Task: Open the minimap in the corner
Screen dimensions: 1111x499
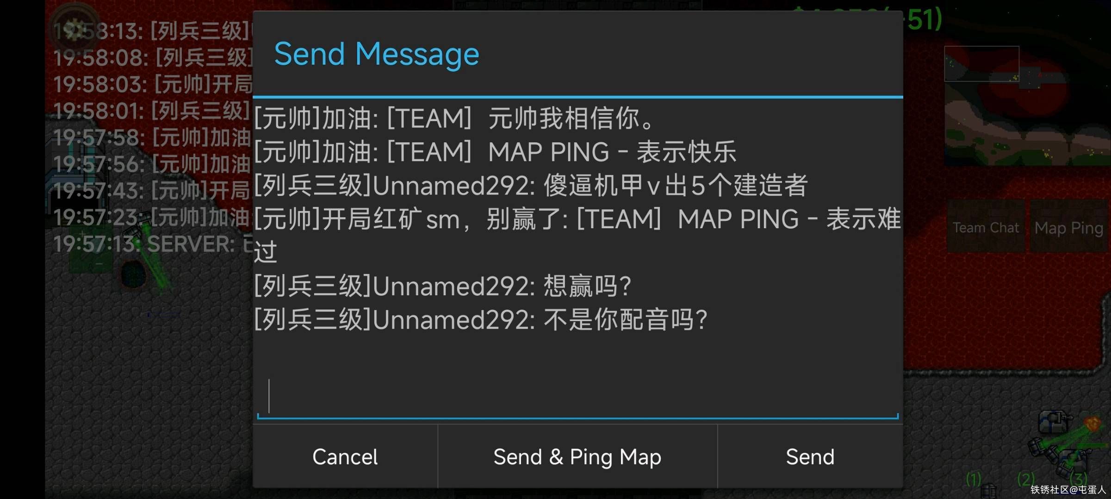Action: point(1027,105)
